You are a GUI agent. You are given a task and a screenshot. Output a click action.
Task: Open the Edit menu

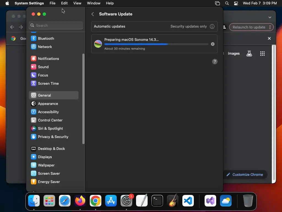(x=64, y=3)
